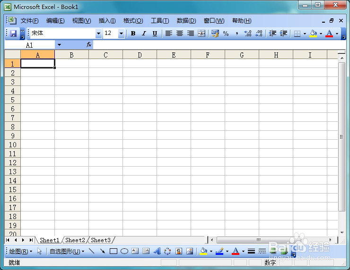
Task: Select the Rectangle drawing tool
Action: [x=114, y=251]
